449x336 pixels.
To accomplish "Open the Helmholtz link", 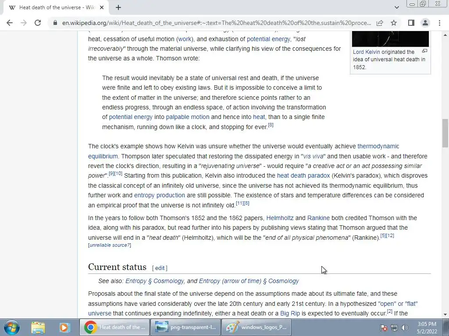I will (280, 218).
